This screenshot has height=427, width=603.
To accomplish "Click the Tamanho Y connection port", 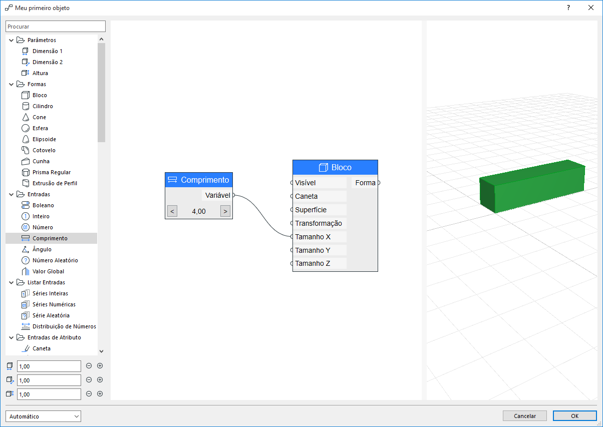I will 291,250.
